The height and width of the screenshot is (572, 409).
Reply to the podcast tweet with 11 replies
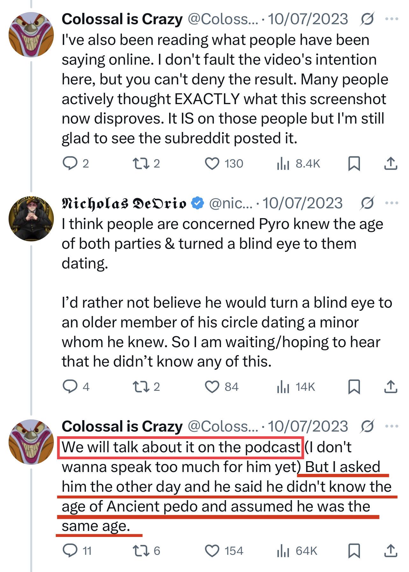[x=70, y=551]
